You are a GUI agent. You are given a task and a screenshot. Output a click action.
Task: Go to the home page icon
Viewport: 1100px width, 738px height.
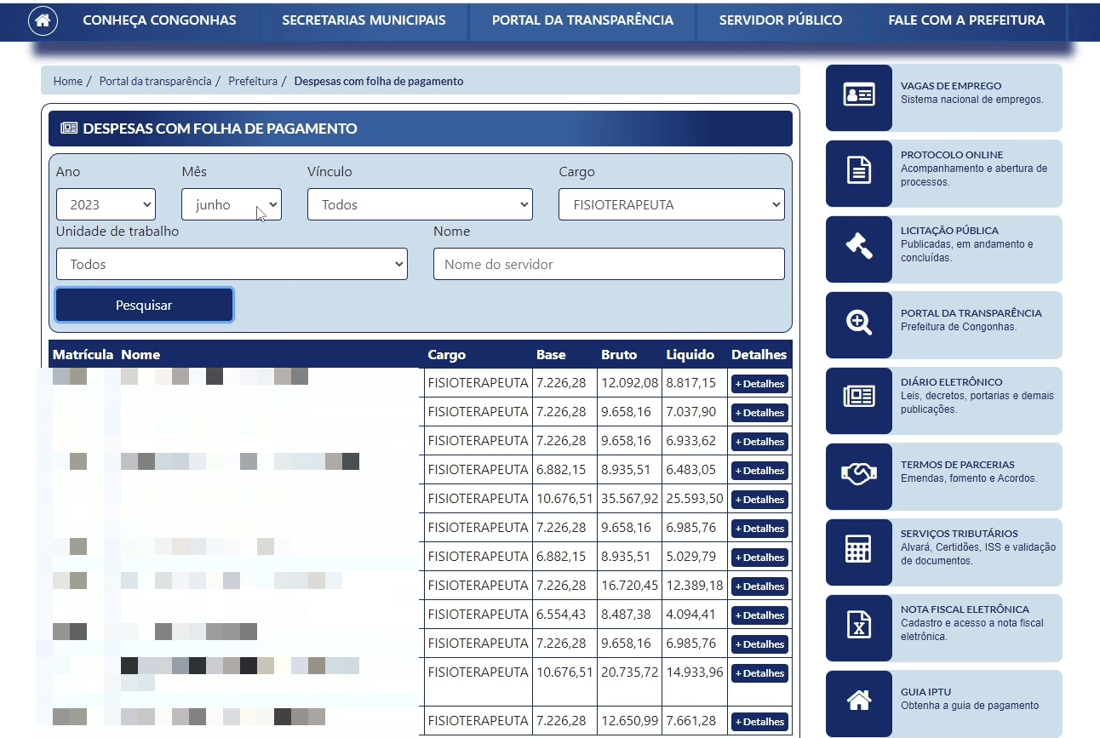[43, 20]
